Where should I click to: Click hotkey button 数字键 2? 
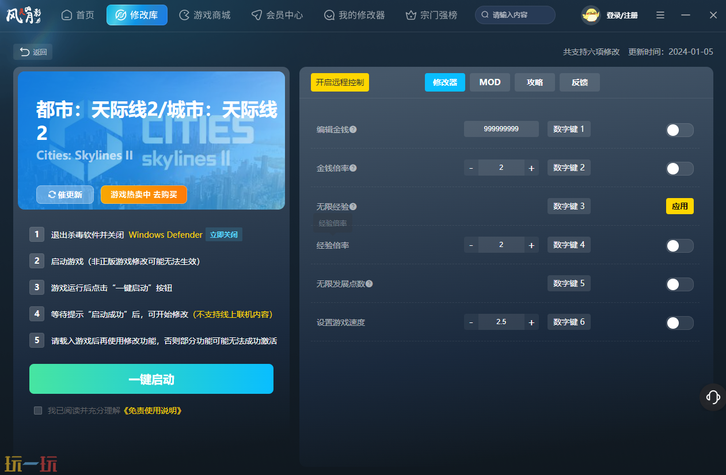tap(569, 168)
